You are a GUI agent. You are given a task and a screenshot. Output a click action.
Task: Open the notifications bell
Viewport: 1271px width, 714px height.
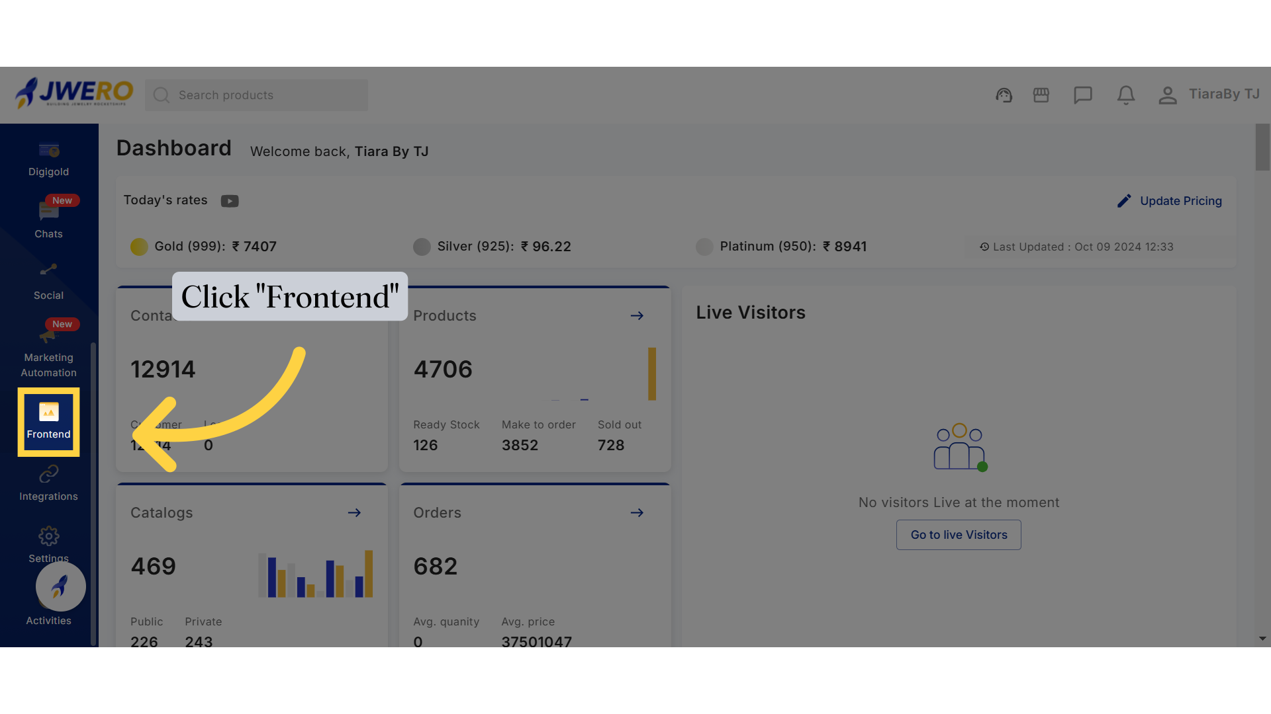pyautogui.click(x=1126, y=95)
